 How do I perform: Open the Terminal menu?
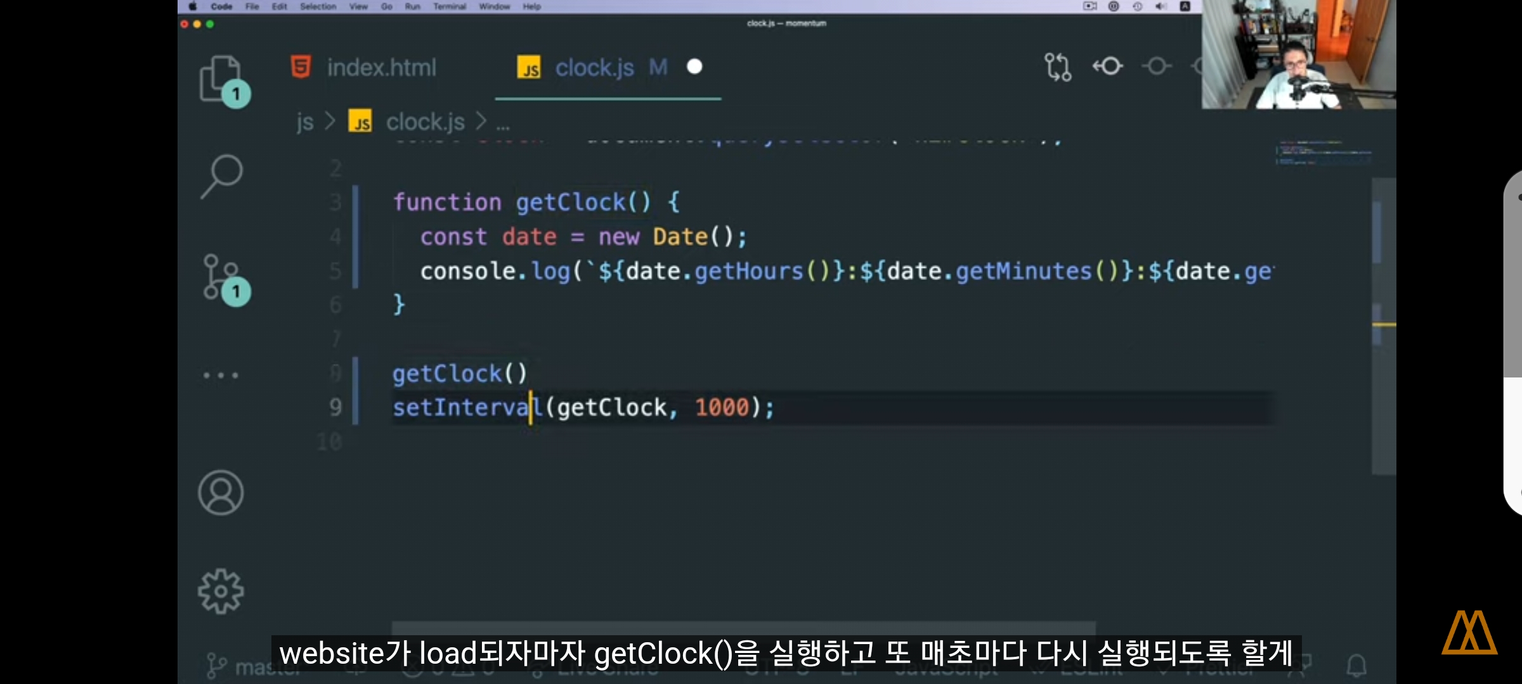[x=449, y=6]
